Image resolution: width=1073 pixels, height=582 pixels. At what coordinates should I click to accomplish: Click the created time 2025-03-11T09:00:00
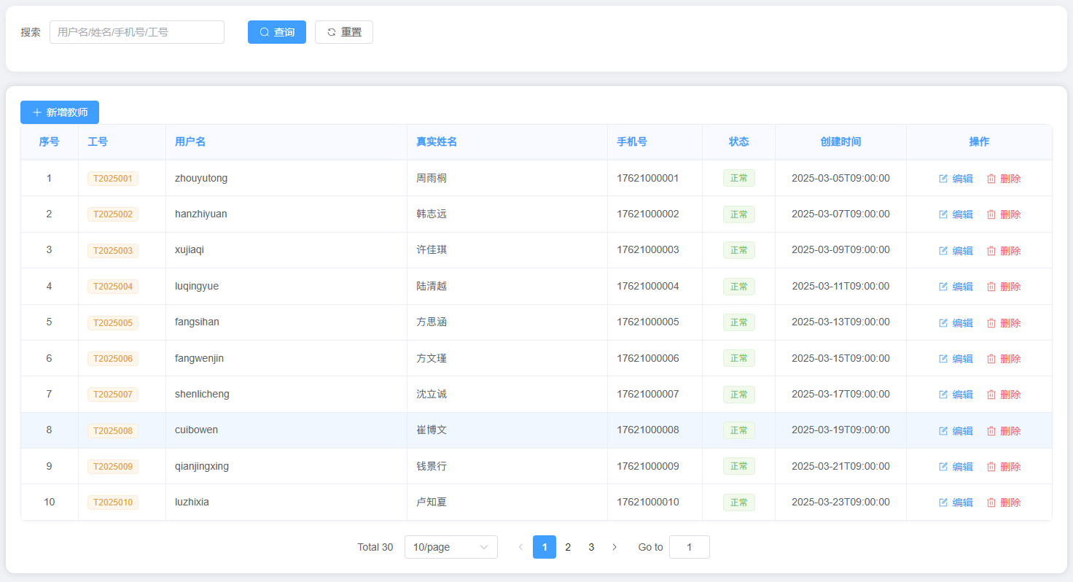click(840, 286)
